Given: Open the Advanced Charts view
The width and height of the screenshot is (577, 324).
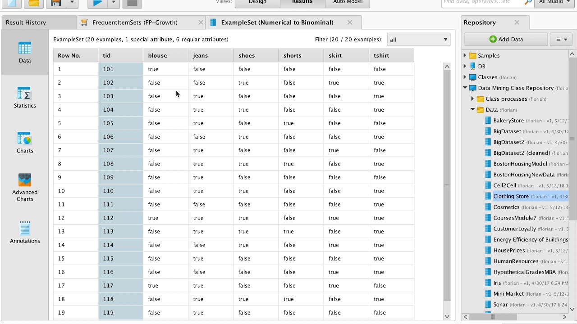Looking at the screenshot, I should [x=25, y=188].
